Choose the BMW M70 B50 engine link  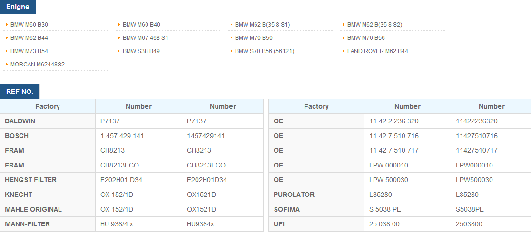click(254, 38)
